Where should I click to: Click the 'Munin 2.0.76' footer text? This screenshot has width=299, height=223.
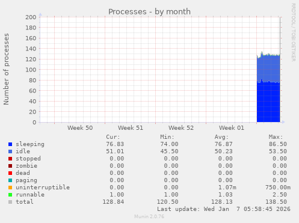(149, 216)
